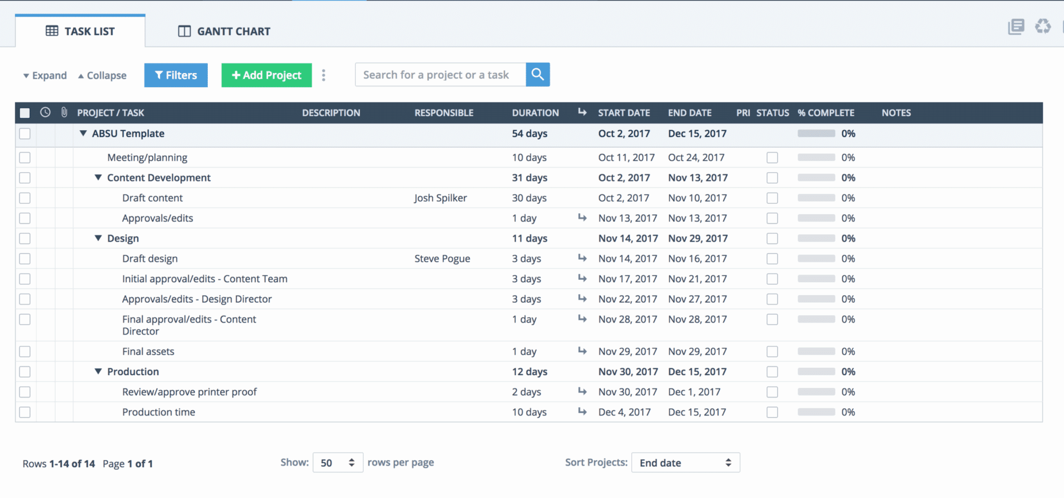
Task: Collapse the ABSU Template project
Action: [83, 133]
